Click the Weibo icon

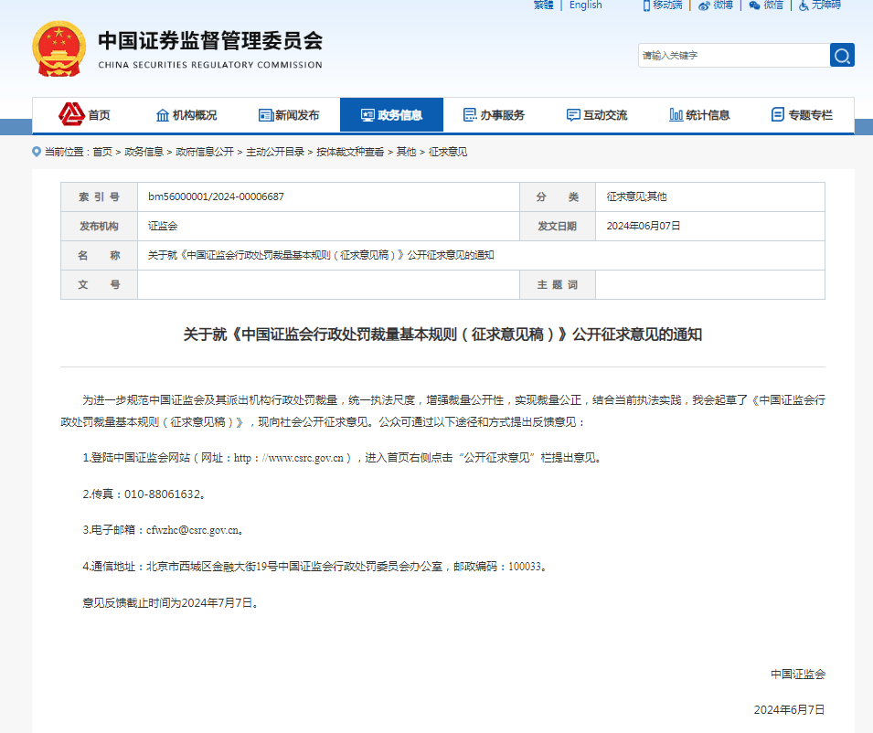(704, 5)
